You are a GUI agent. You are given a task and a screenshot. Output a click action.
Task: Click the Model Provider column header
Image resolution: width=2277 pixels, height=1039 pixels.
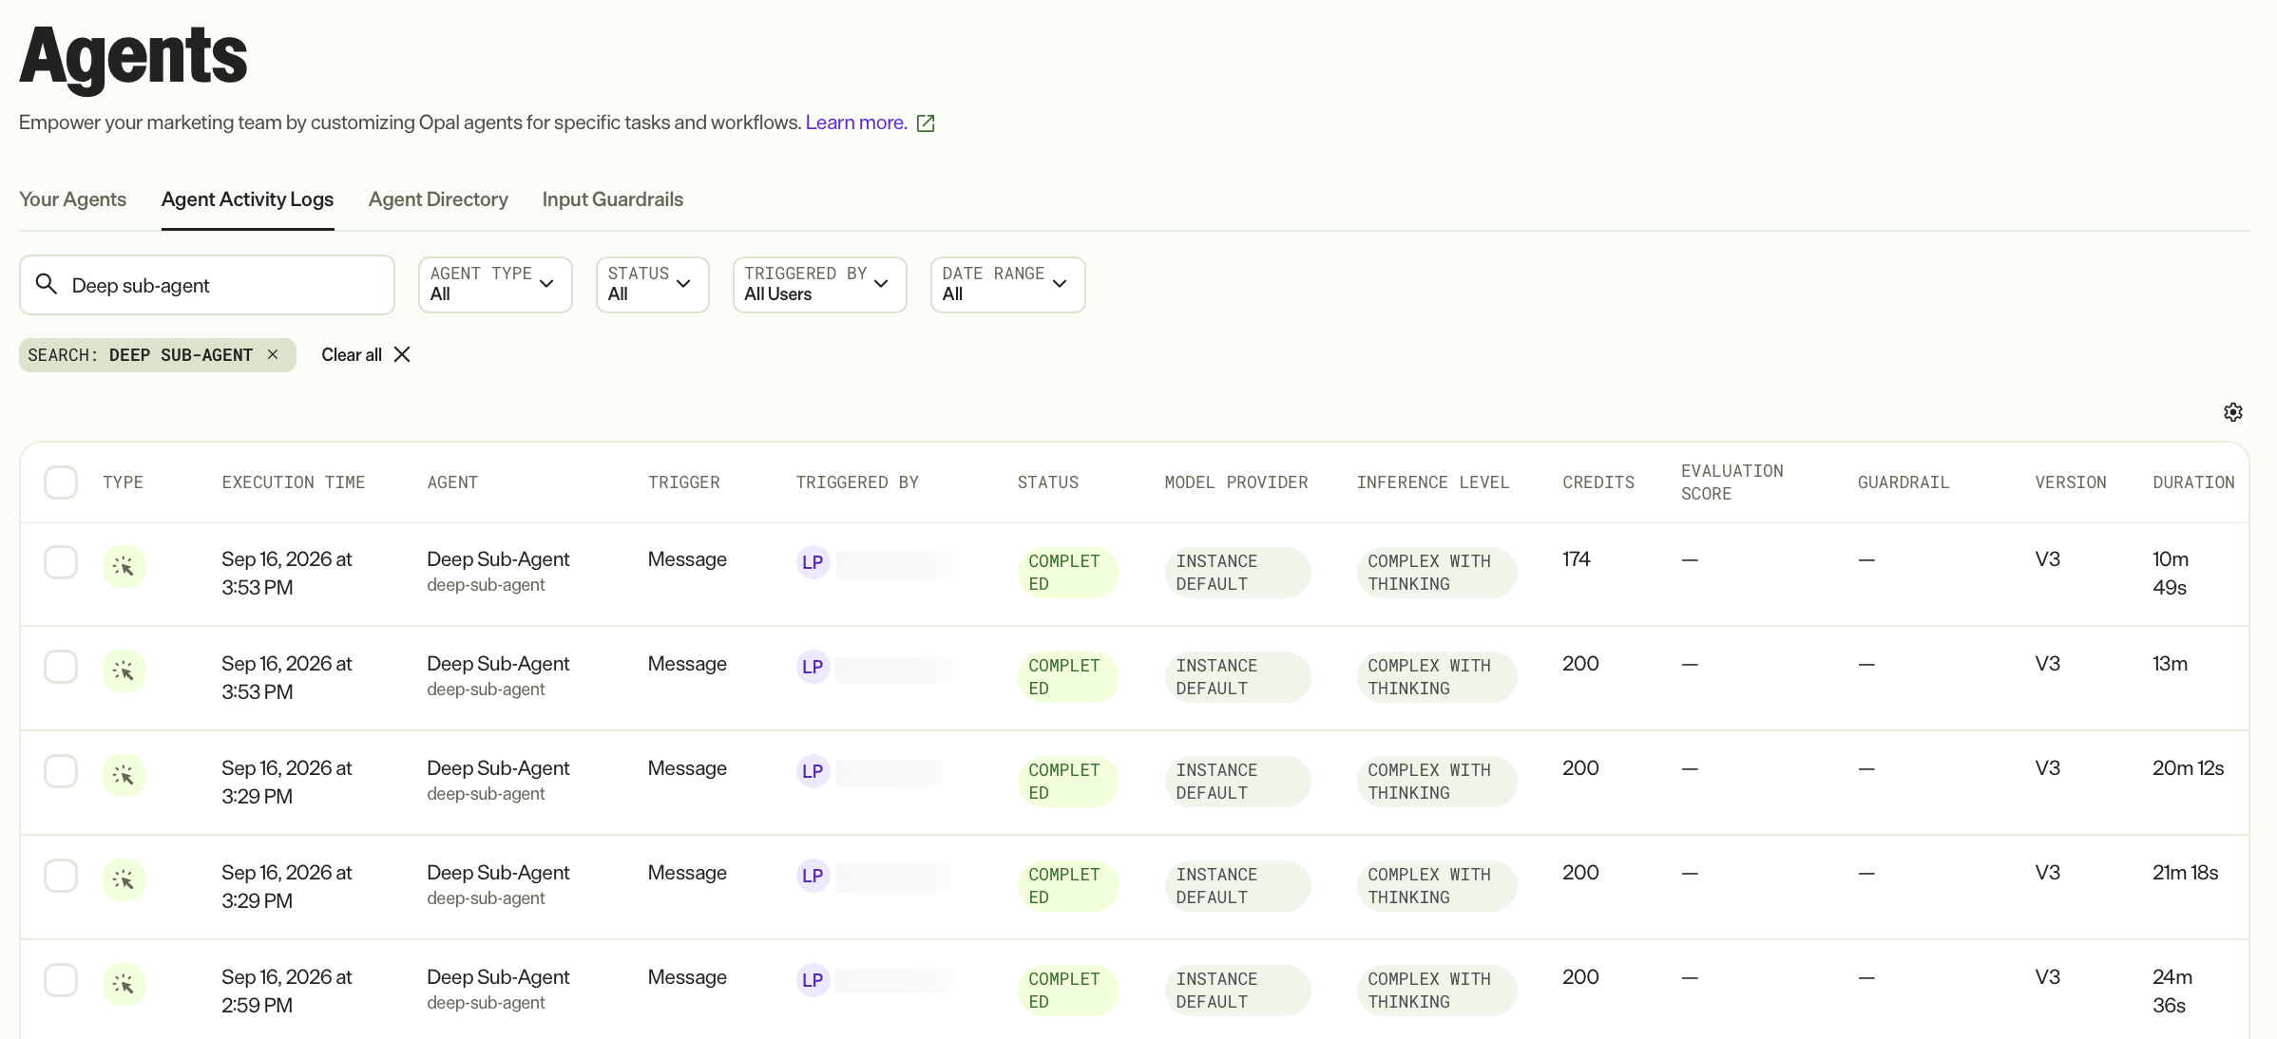point(1236,482)
